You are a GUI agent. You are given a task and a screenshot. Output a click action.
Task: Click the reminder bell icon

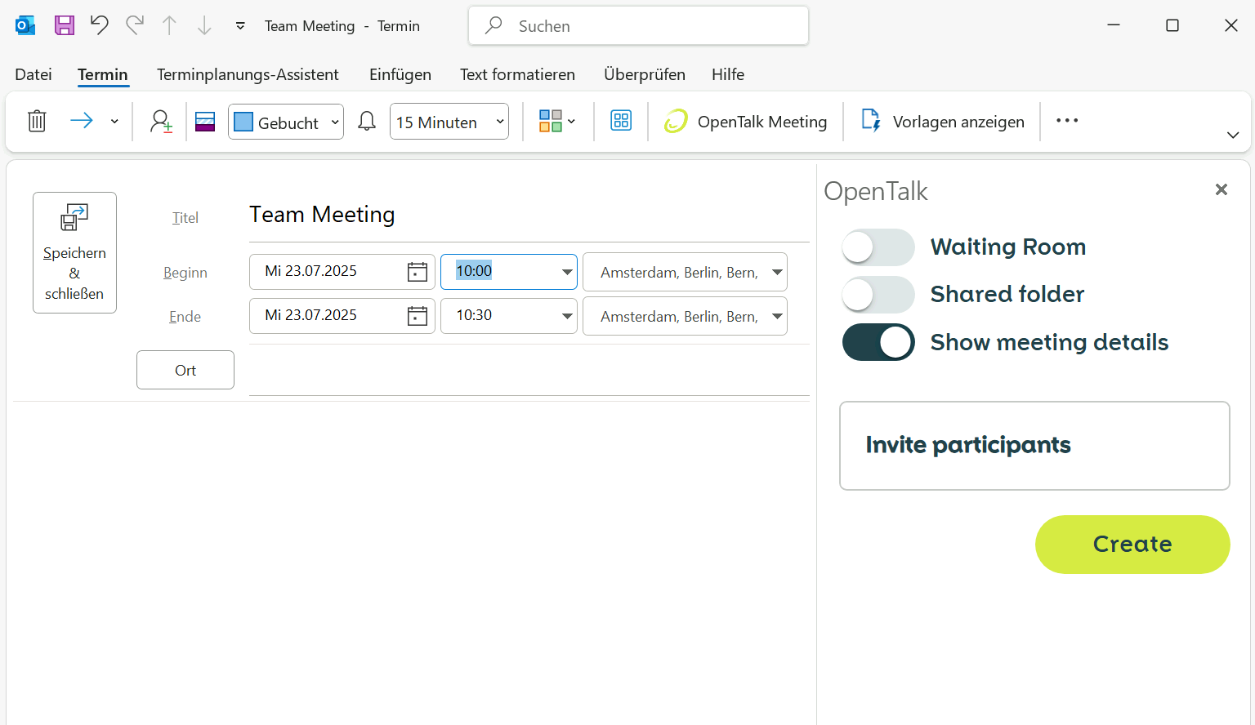pyautogui.click(x=367, y=122)
